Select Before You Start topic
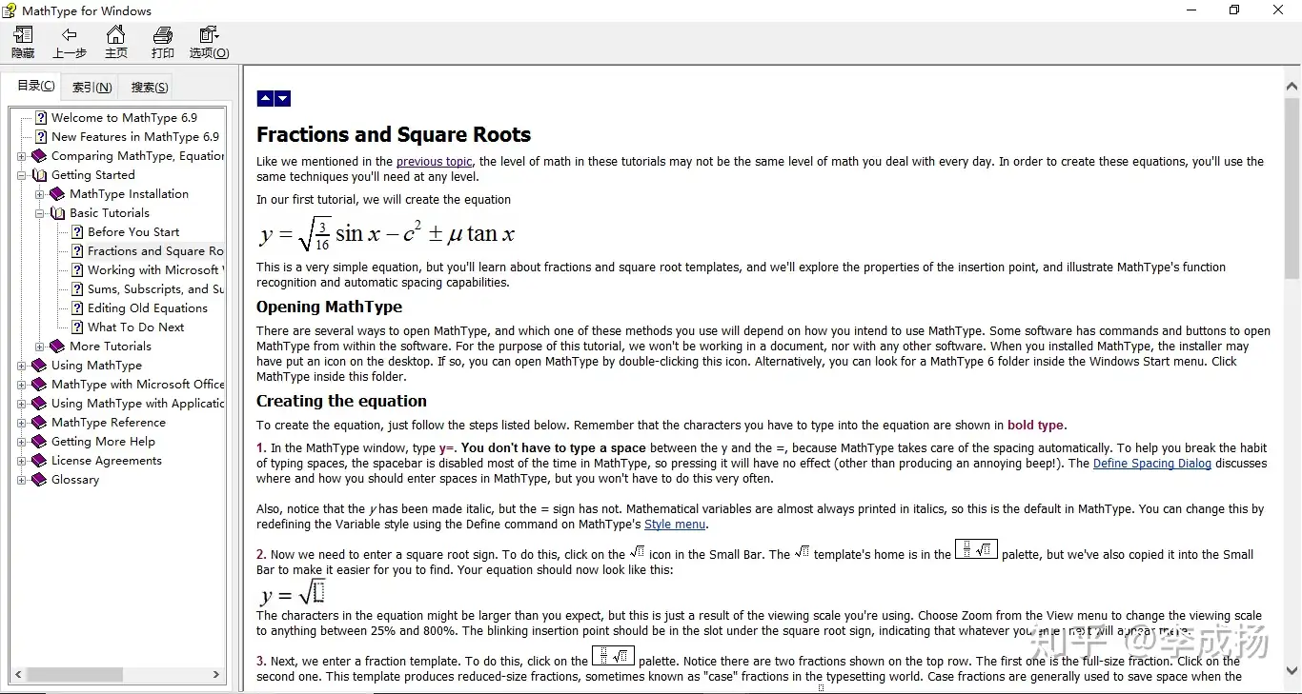The height and width of the screenshot is (694, 1302). point(133,232)
